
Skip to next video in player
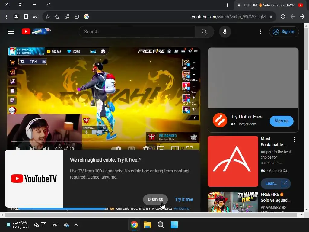click(32, 148)
